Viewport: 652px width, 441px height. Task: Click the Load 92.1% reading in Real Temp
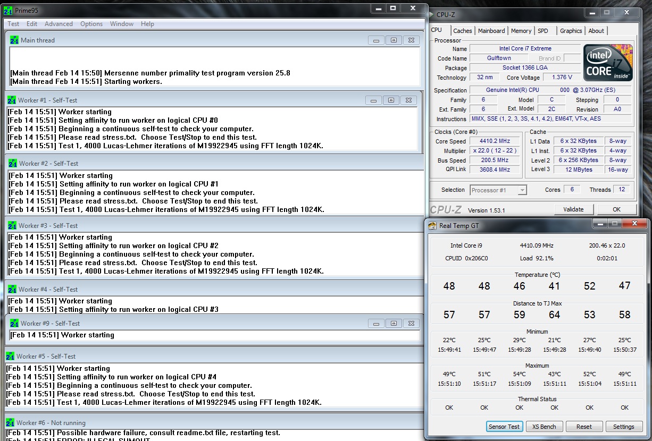pos(537,258)
